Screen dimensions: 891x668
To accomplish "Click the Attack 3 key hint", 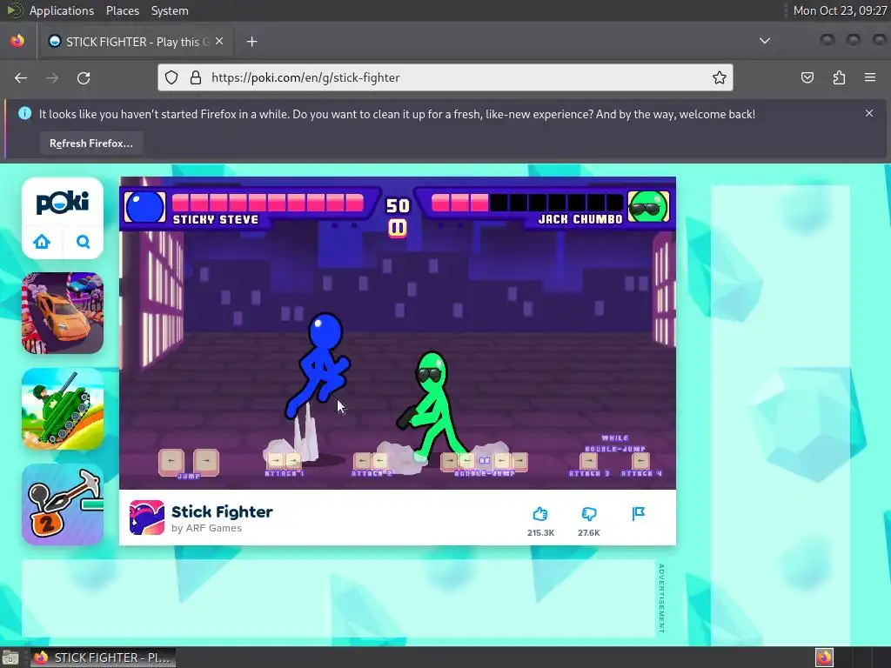I will tap(589, 462).
